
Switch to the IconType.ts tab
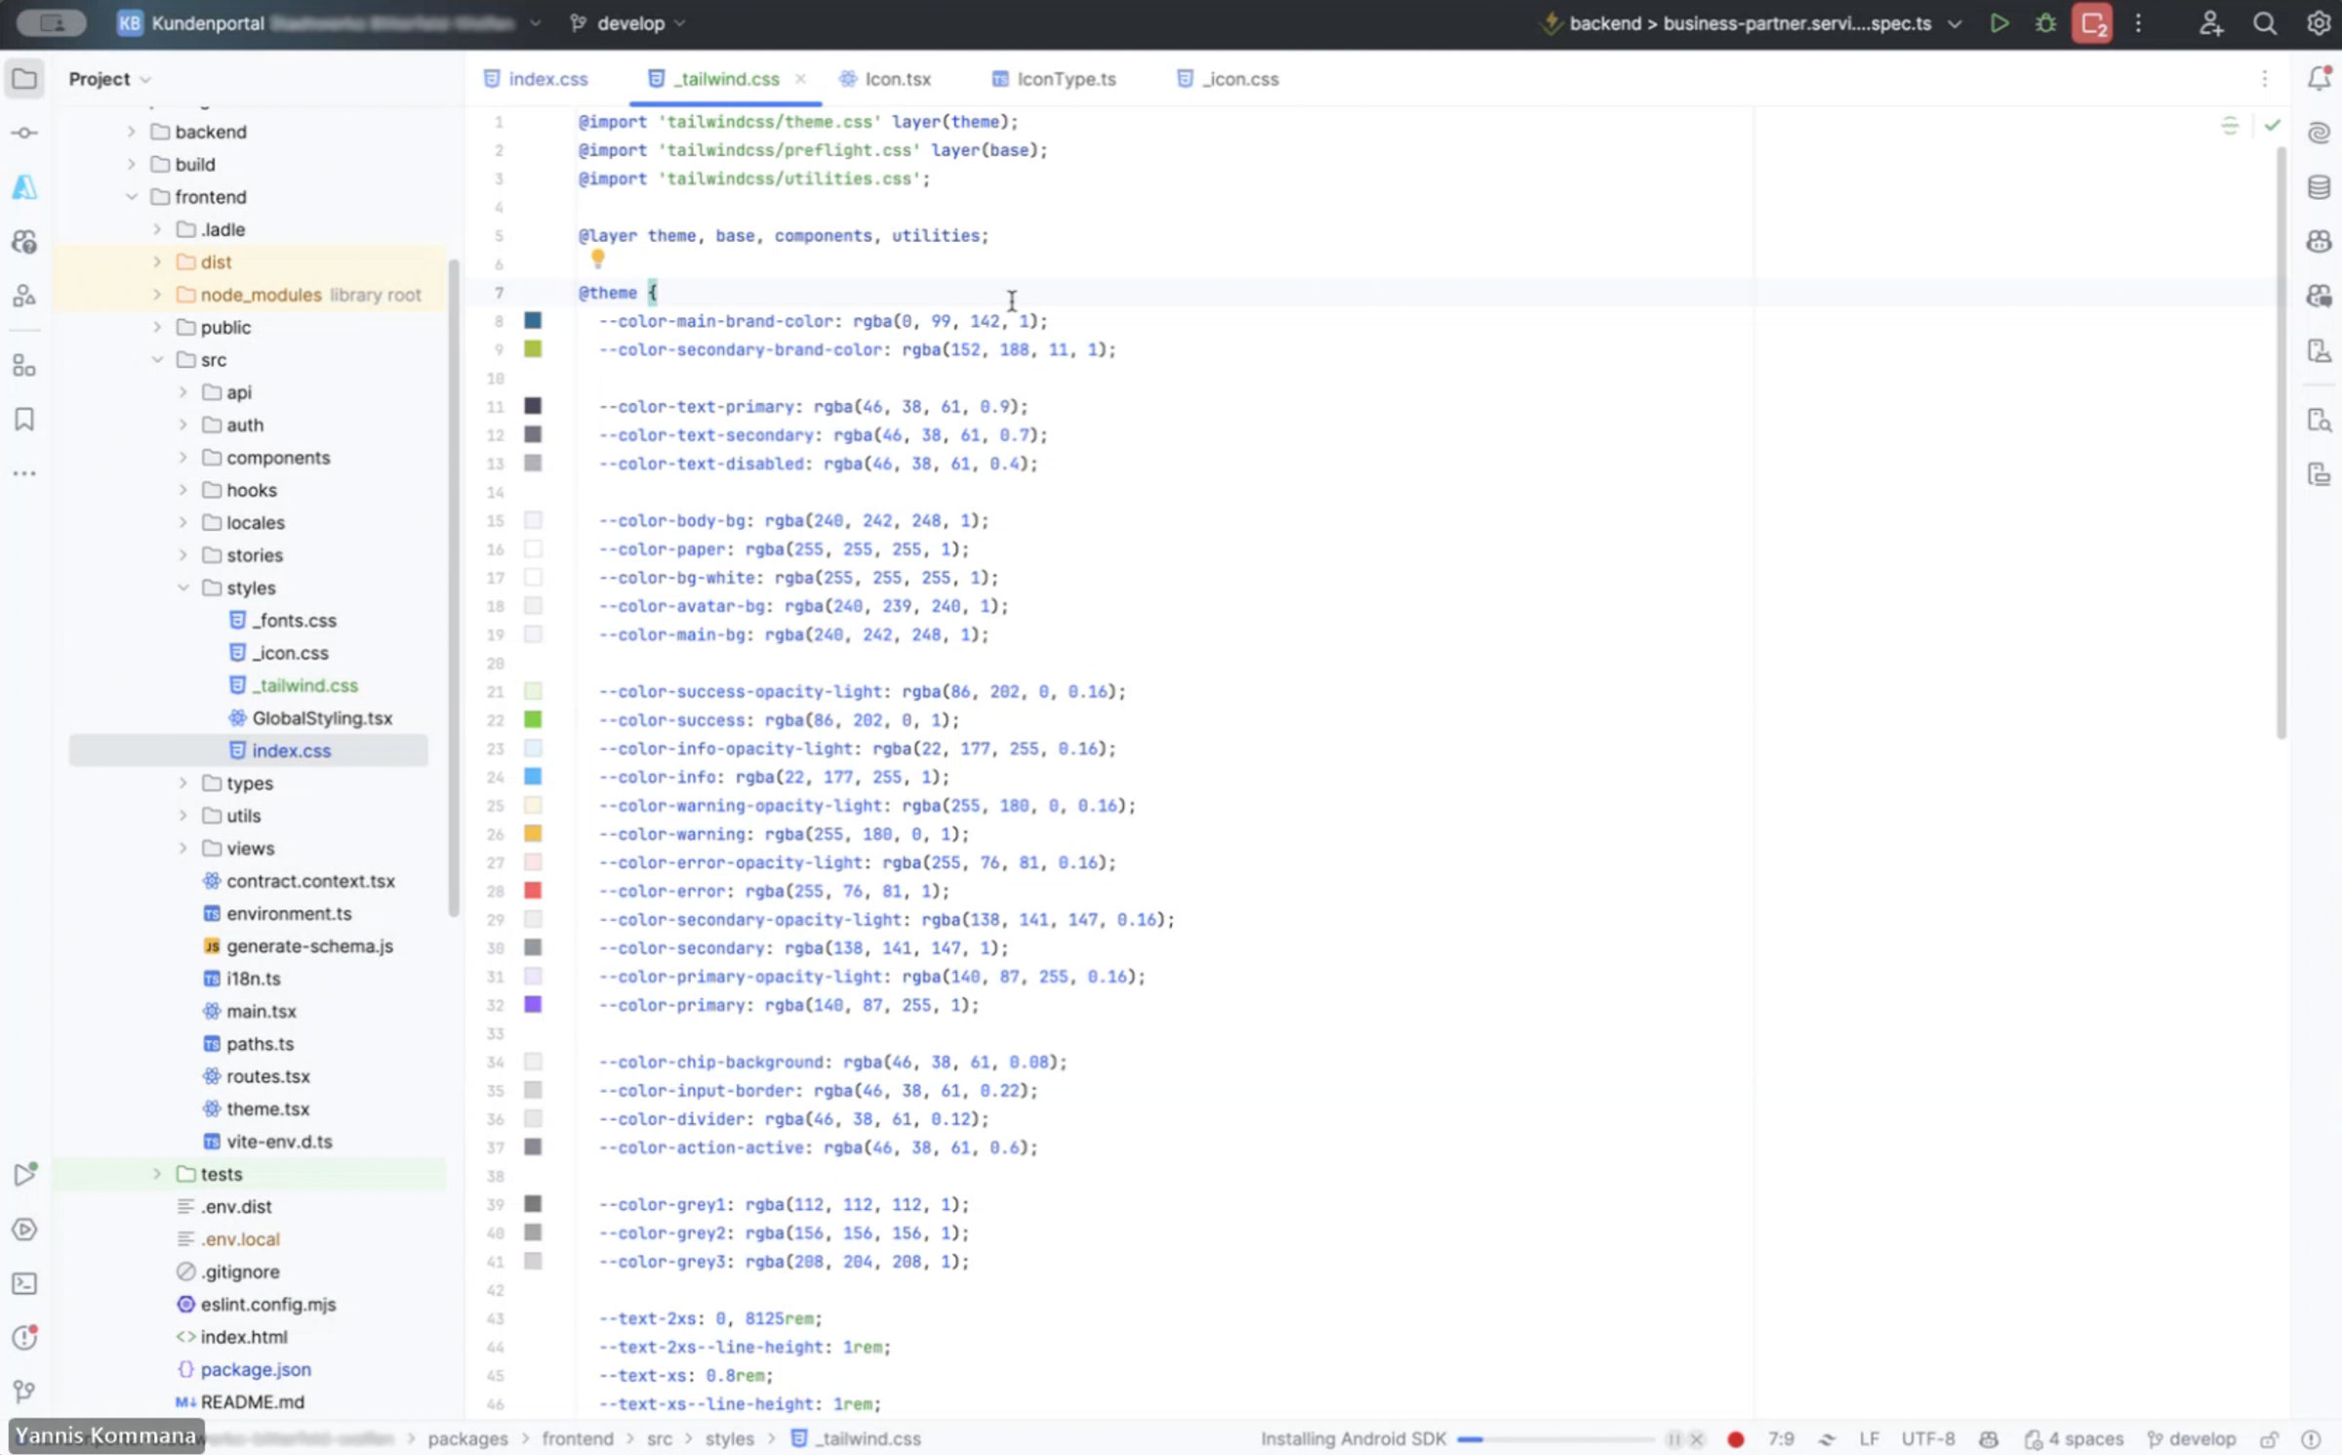pos(1065,79)
